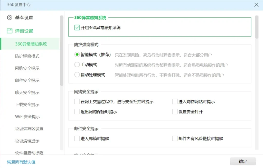This screenshot has width=263, height=168.
Task: Click the 基本设置 hexagon gear icon
Action: click(x=10, y=17)
